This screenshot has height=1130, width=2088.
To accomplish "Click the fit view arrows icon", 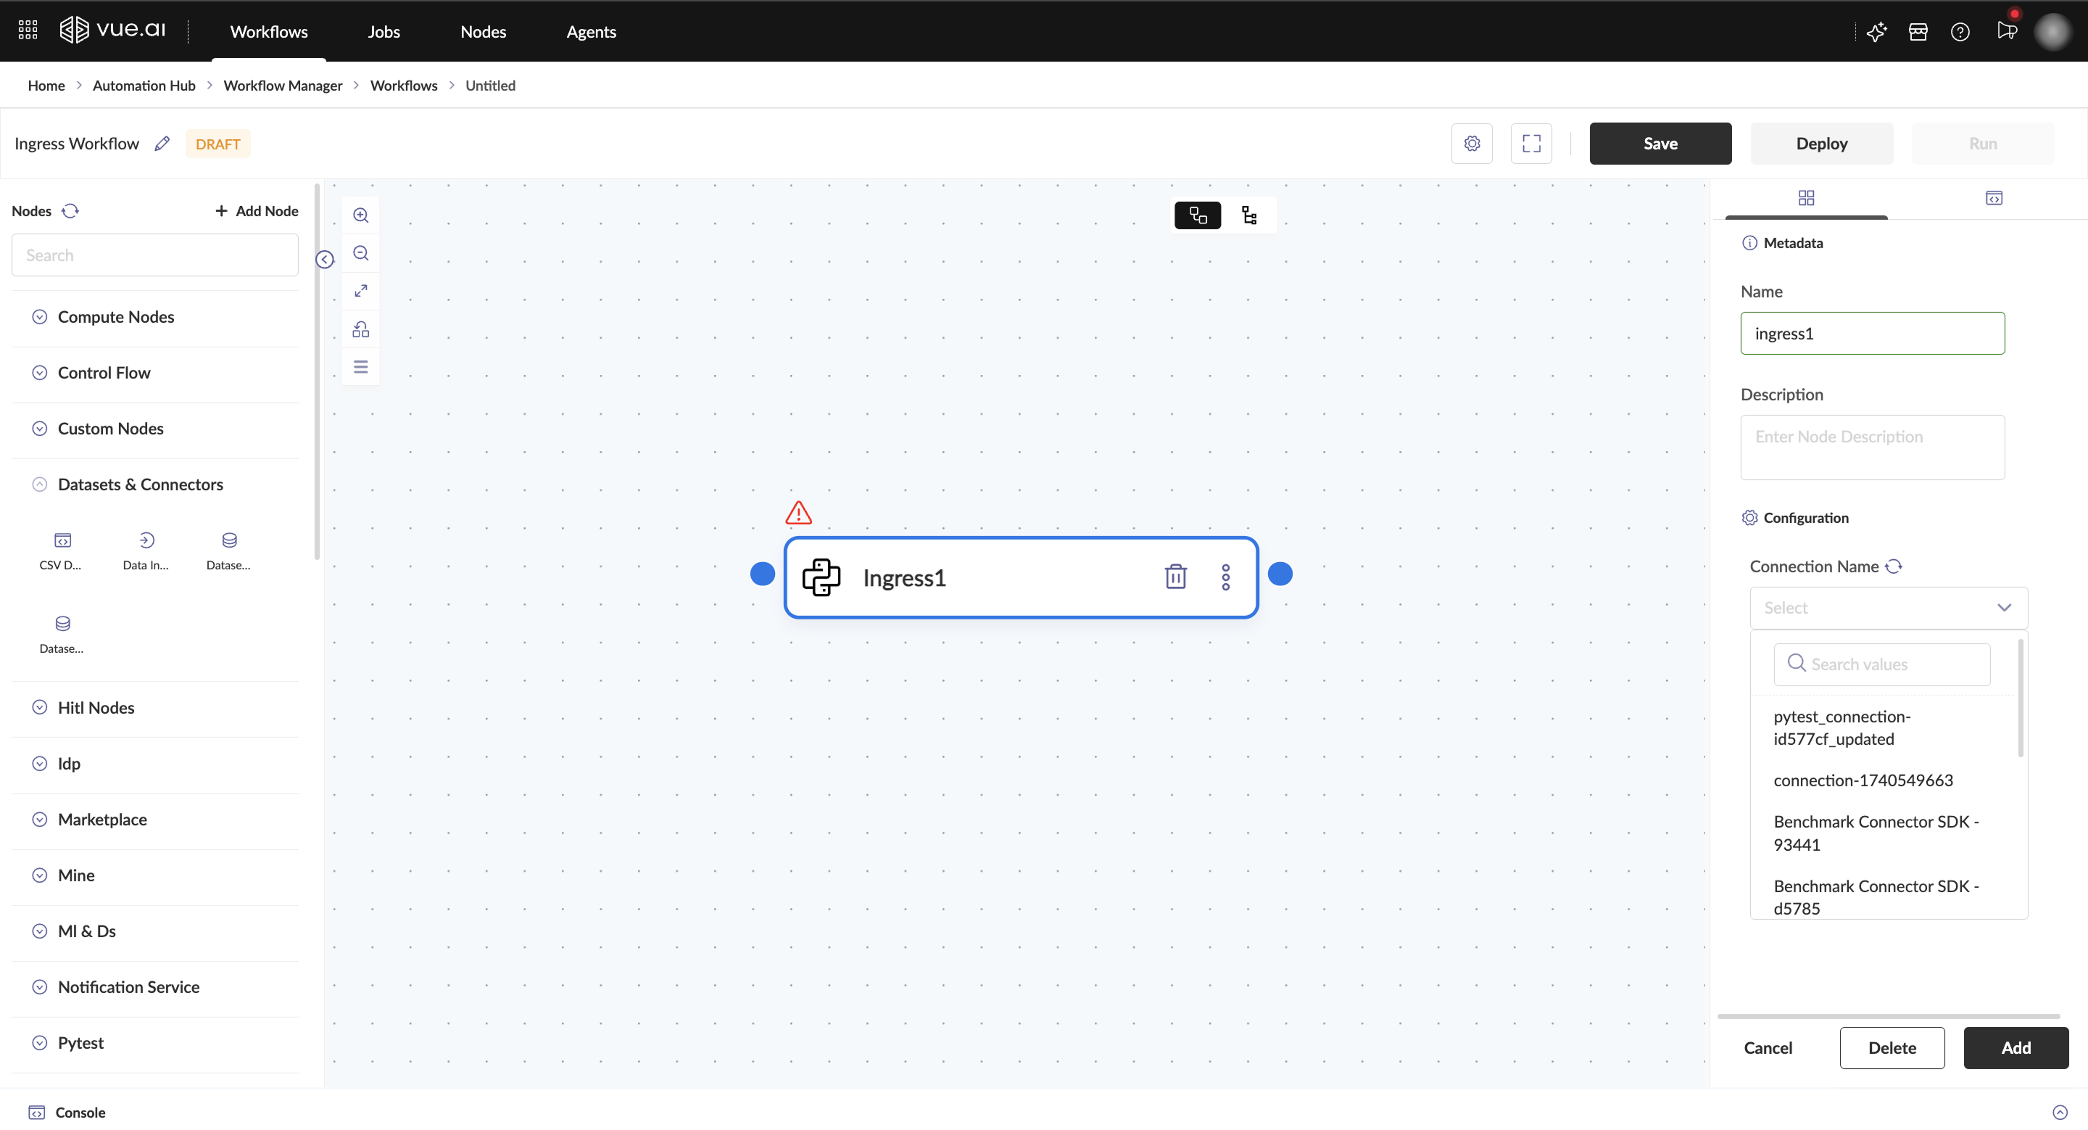I will [x=361, y=291].
